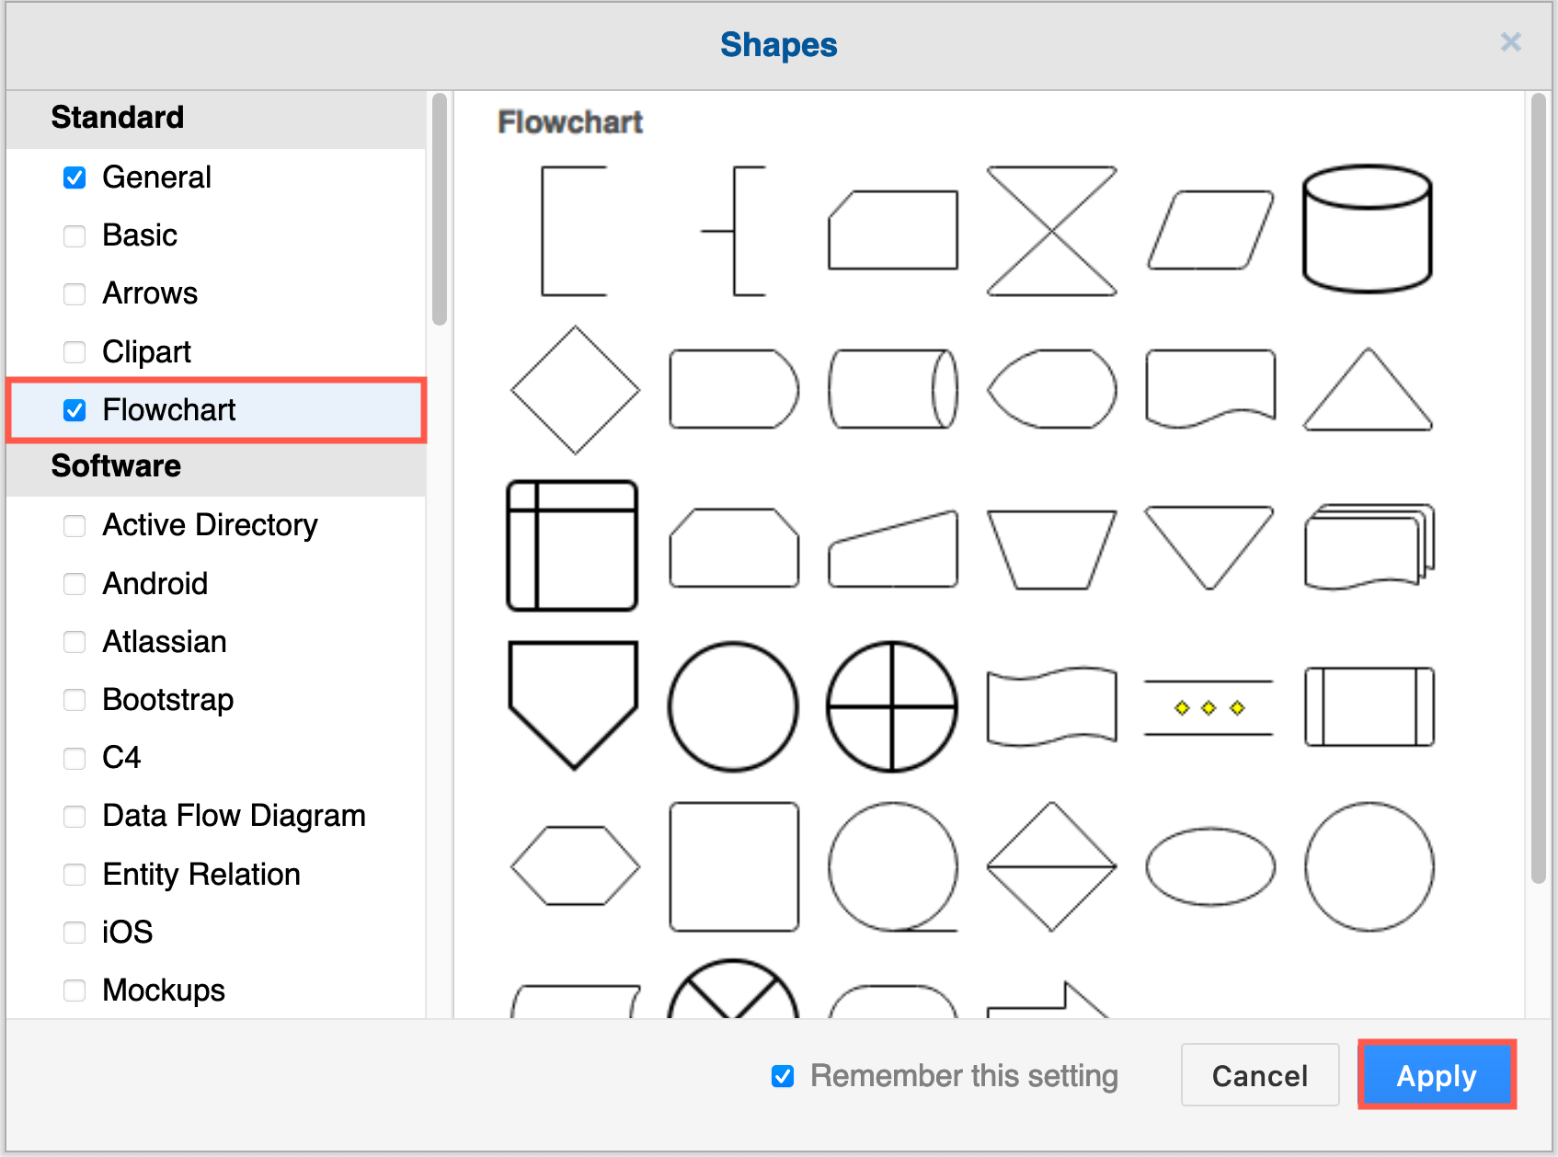Select the hexagon Preparation shape
This screenshot has height=1157, width=1558.
point(575,865)
